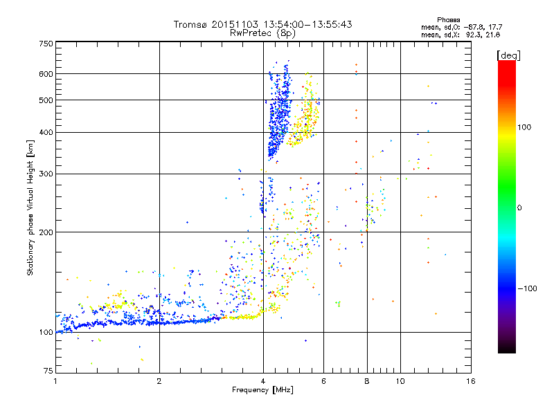Click the blue -100 degree colorbar region

point(507,288)
